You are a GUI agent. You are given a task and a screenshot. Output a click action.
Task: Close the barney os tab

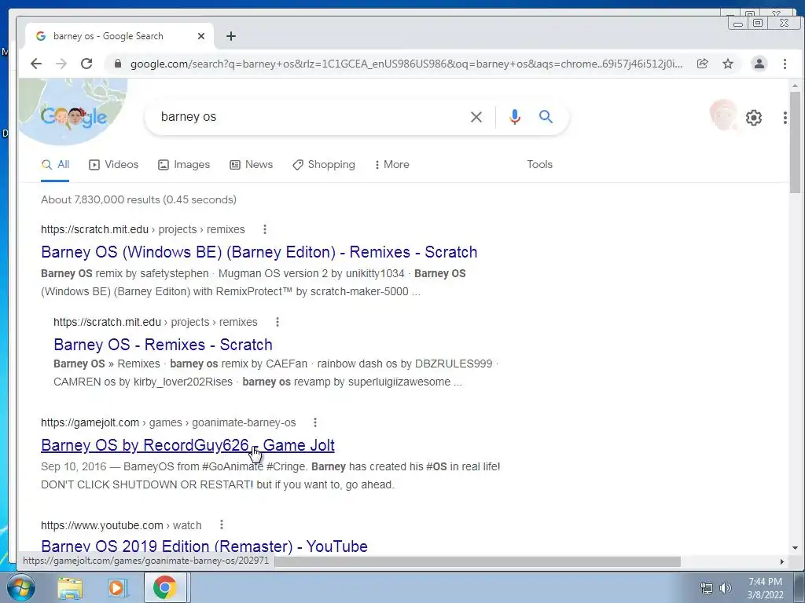201,36
